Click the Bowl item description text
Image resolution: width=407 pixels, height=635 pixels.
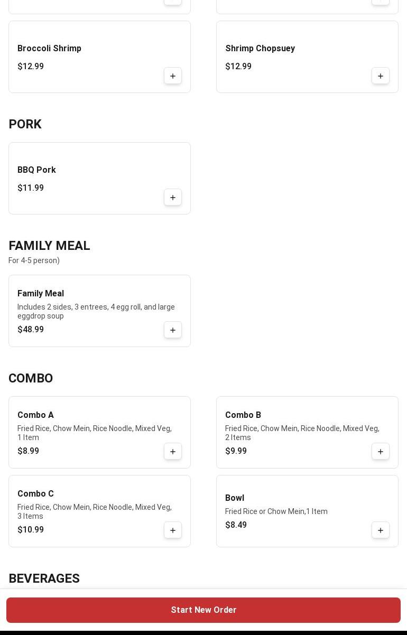pyautogui.click(x=276, y=511)
